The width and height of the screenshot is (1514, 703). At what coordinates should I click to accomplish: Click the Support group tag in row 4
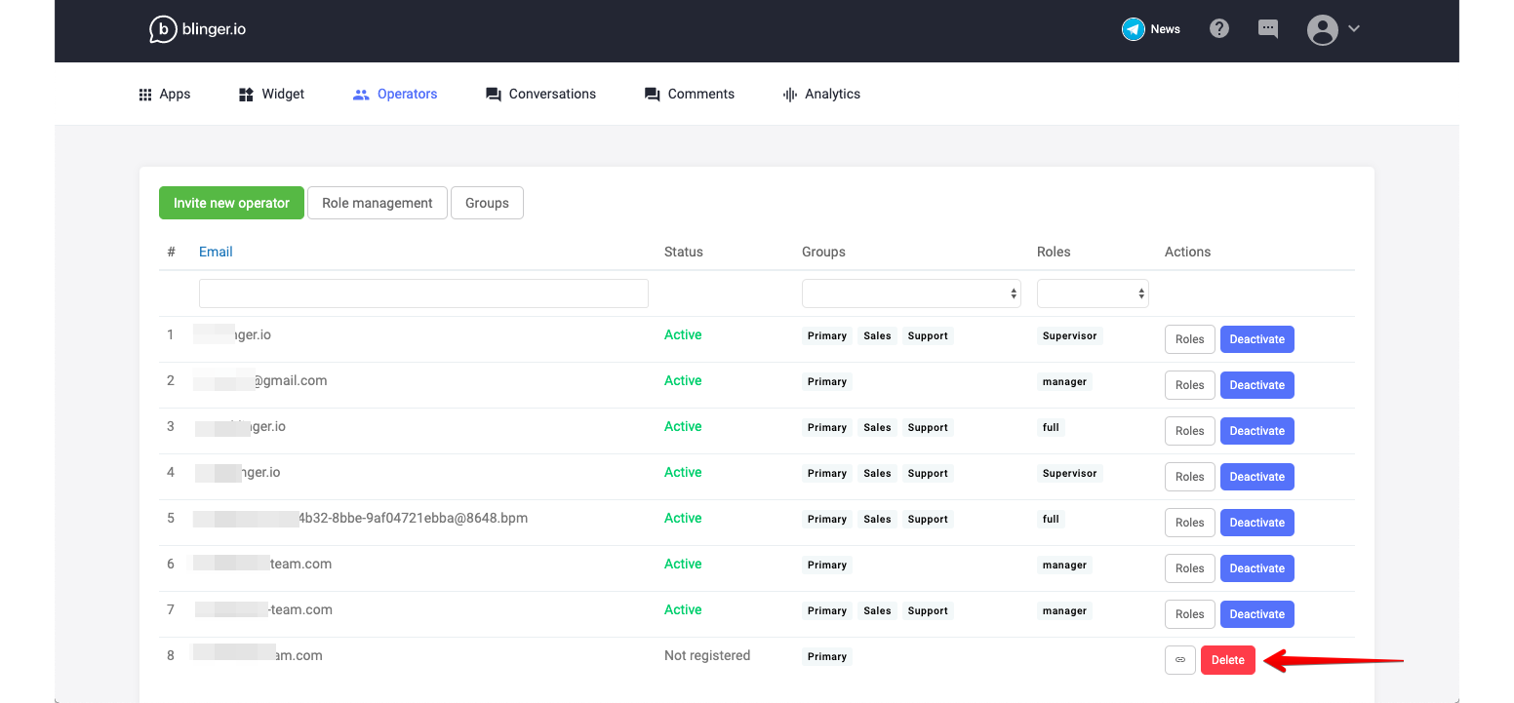(x=928, y=473)
